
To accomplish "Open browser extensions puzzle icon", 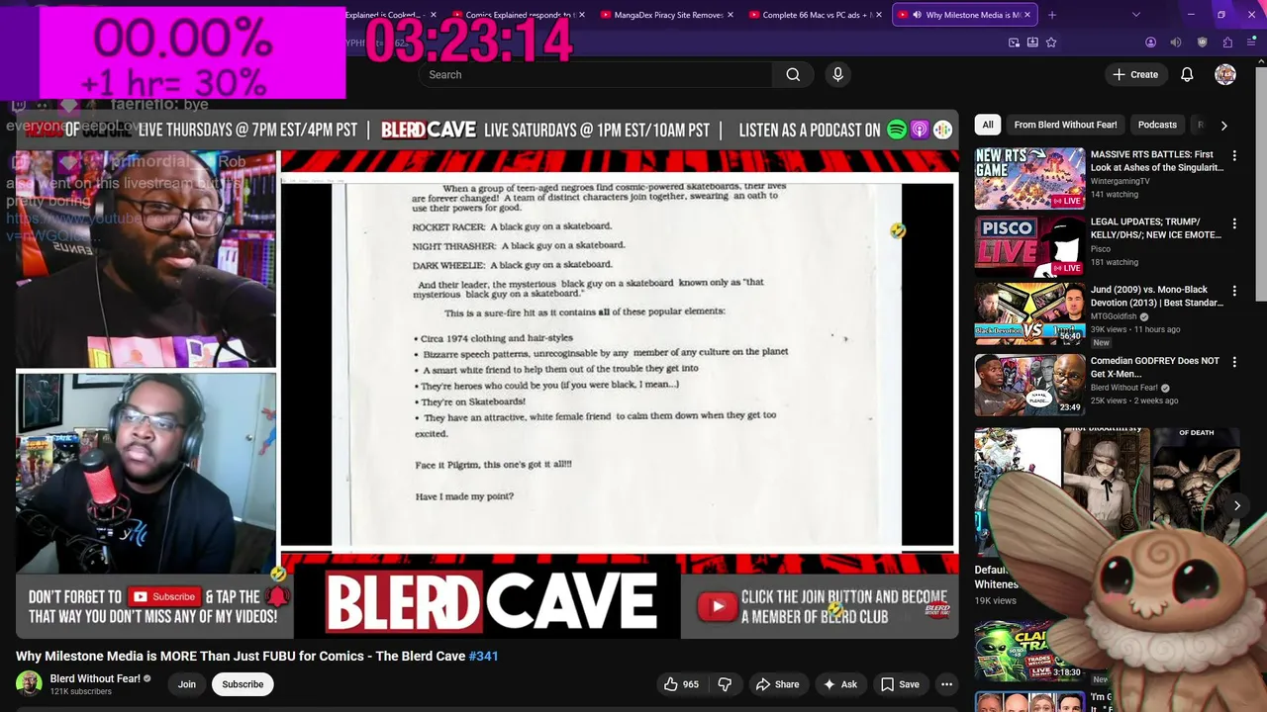I will [1227, 43].
